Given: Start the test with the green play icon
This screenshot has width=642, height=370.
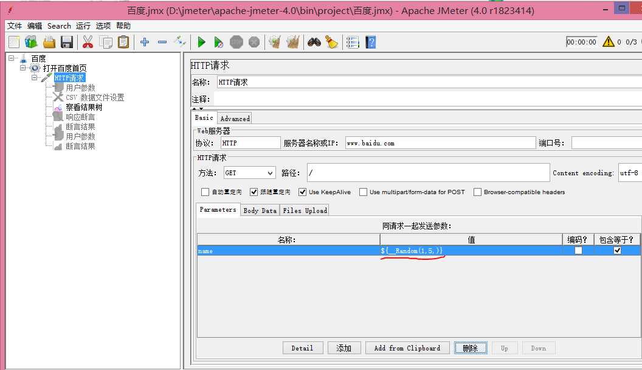Looking at the screenshot, I should tap(201, 42).
